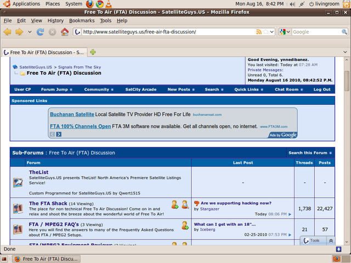Screen dimensions: 351x263
Task: Open The FTA Shack forum link
Action: click(x=48, y=203)
